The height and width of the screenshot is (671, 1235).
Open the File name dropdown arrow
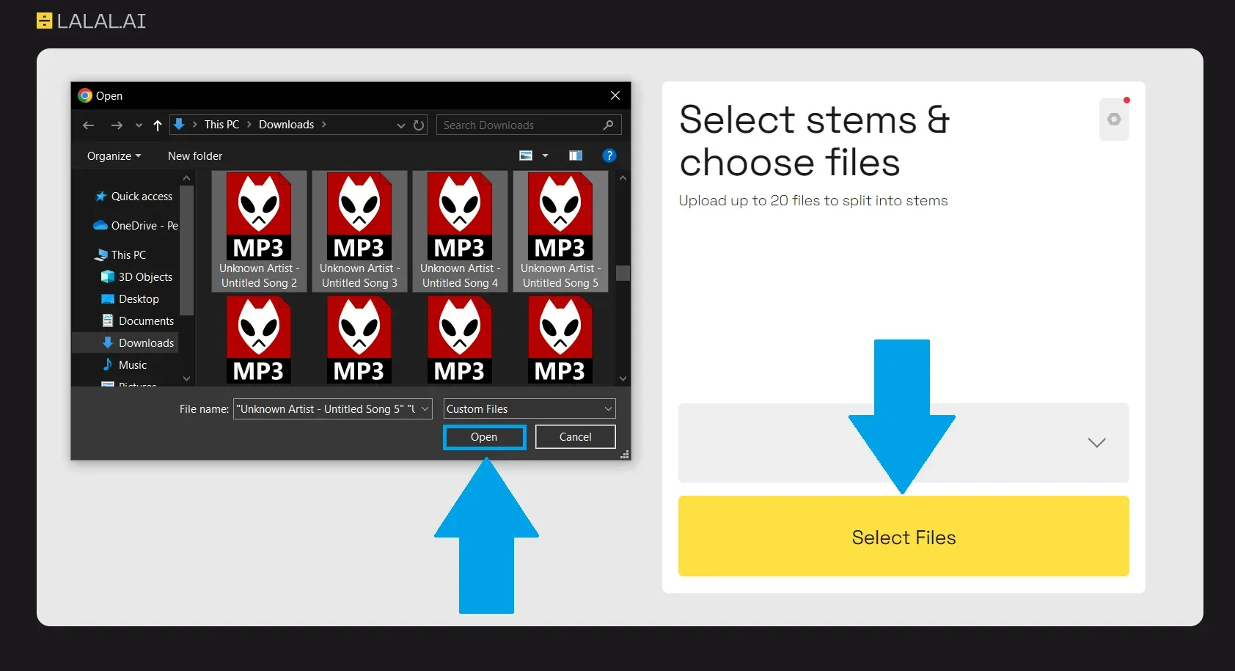tap(426, 409)
